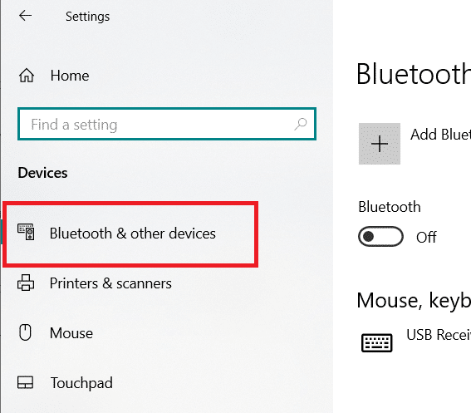Click the touchpad icon in sidebar
Viewport: 471px width, 413px height.
pyautogui.click(x=25, y=382)
